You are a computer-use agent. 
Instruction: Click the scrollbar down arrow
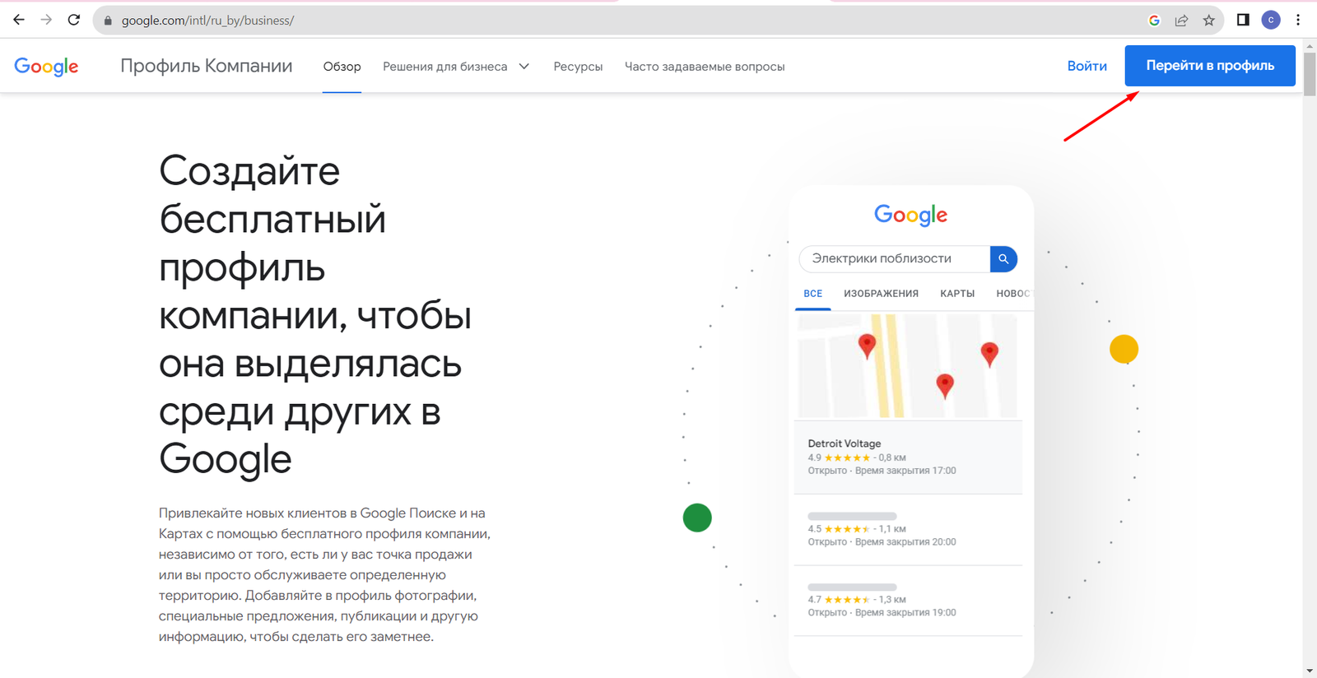(1310, 671)
